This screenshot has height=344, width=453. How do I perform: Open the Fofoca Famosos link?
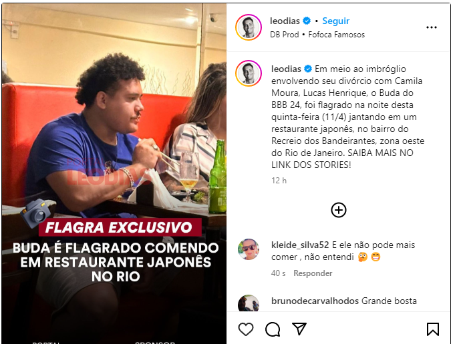click(x=337, y=35)
